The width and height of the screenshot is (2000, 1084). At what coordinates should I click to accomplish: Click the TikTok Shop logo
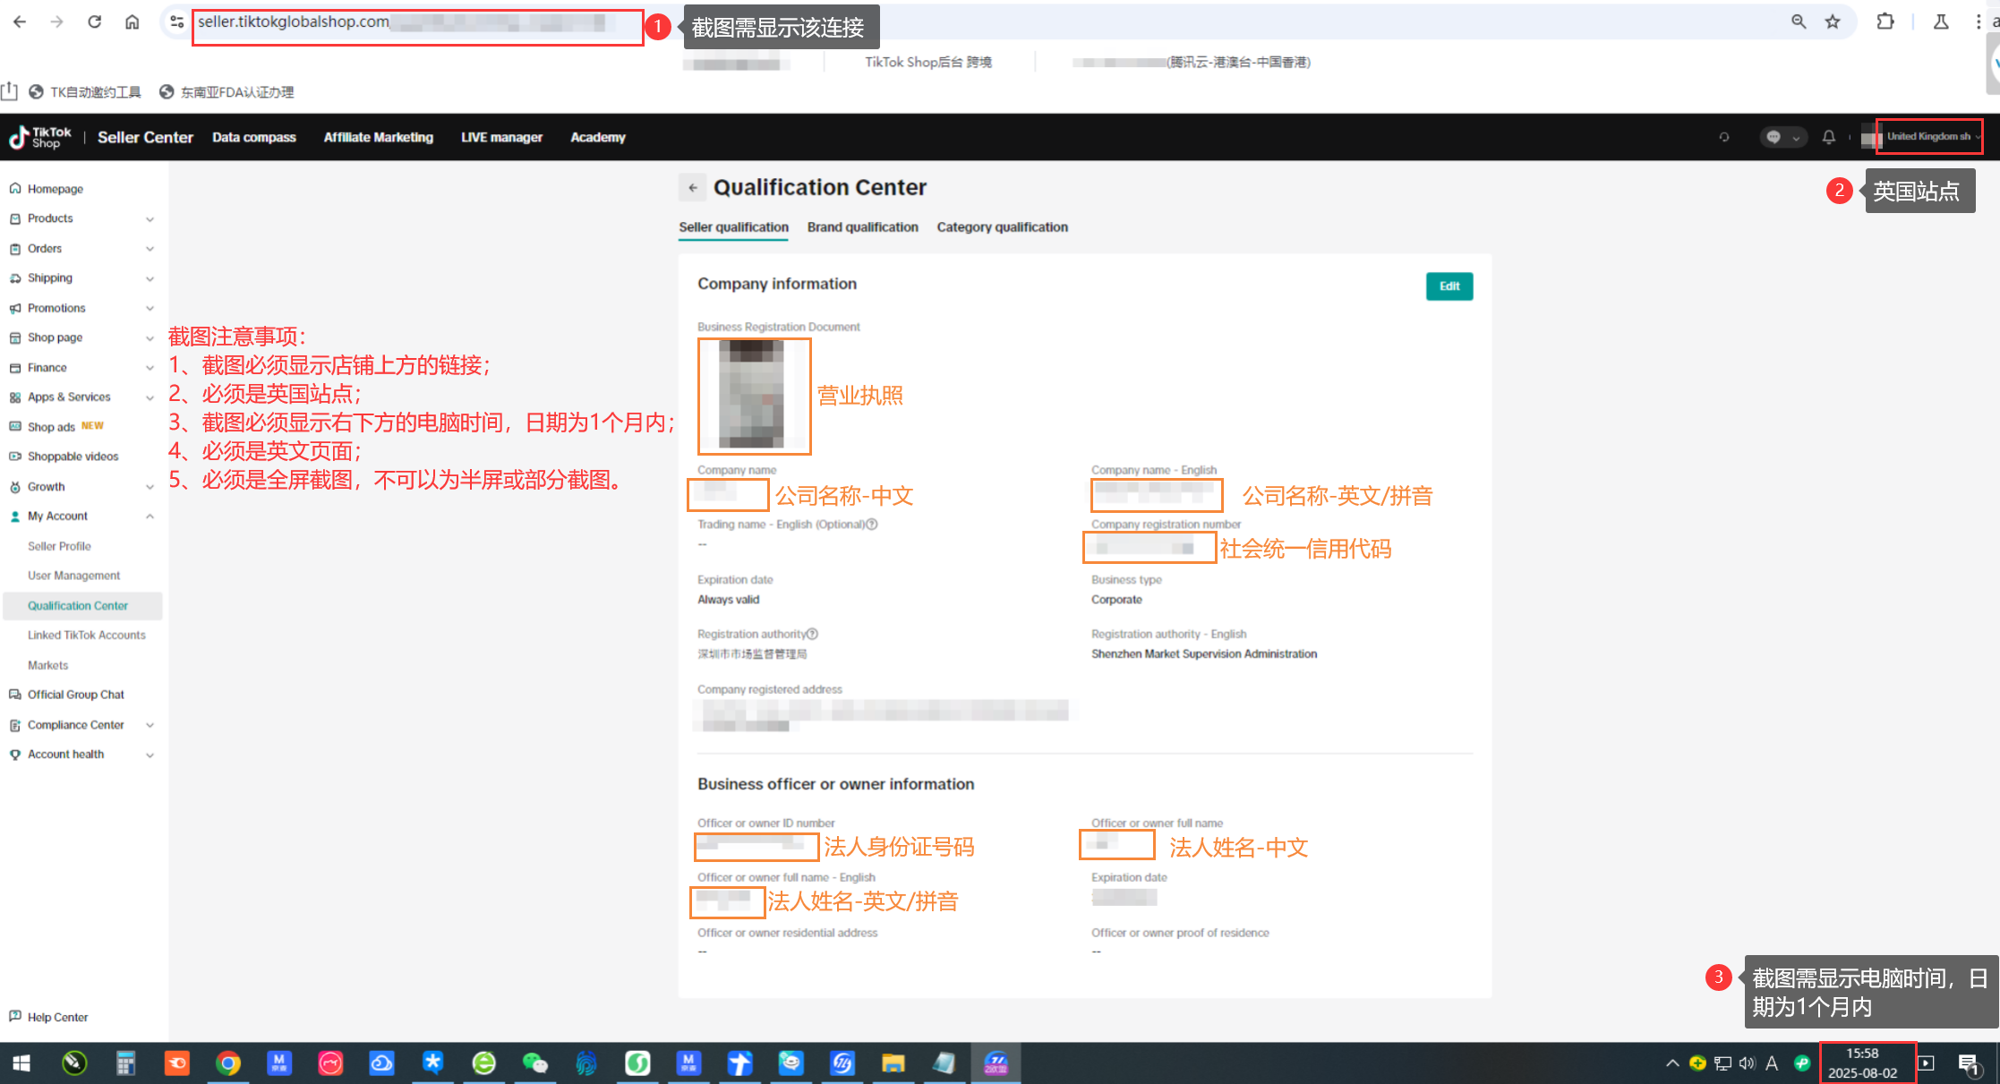click(40, 137)
